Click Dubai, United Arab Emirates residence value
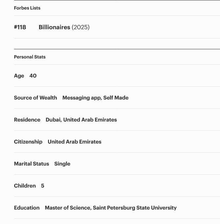The image size is (220, 224). (x=81, y=120)
